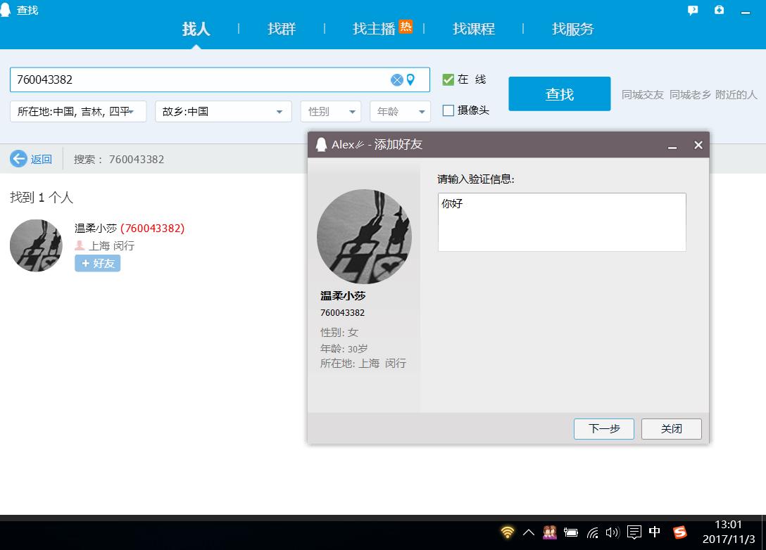Screen dimensions: 766x550
Task: Click the 所在地: 上海 闵行 text in dialog
Action: point(363,363)
